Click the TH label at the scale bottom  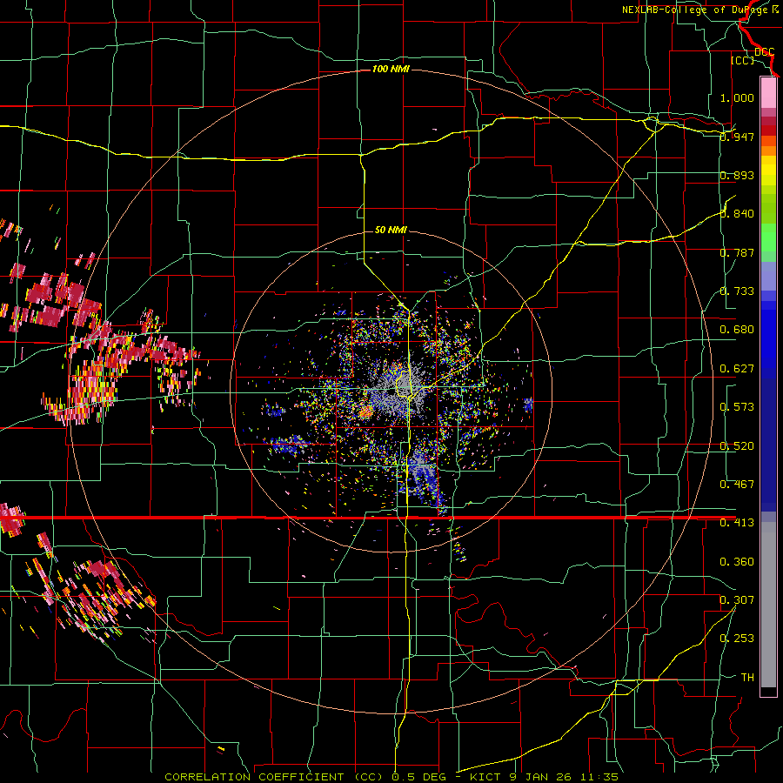pos(747,678)
